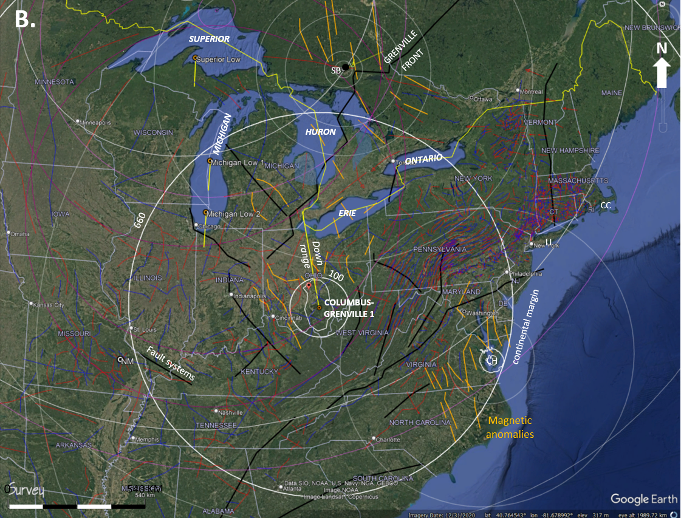
Task: Select the Michigan Low 2 placemark
Action: click(x=206, y=213)
